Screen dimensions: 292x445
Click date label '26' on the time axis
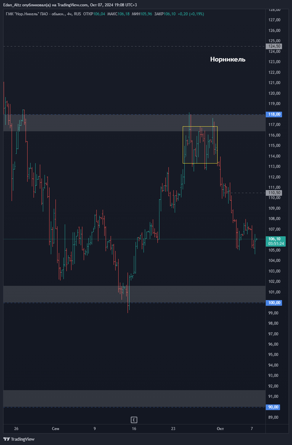click(16, 429)
